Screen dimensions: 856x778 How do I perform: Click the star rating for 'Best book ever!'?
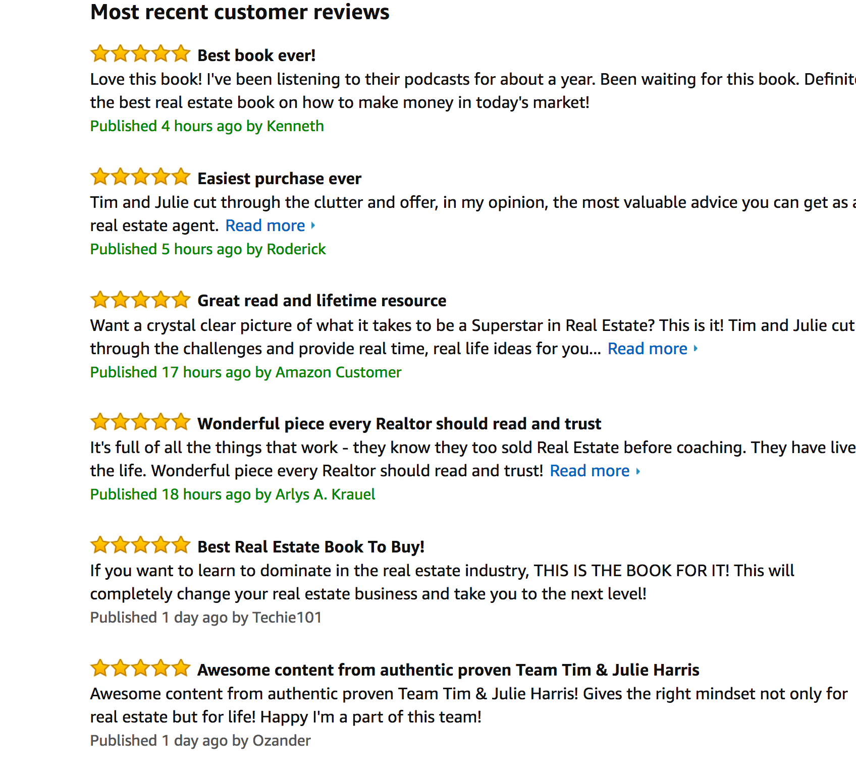[140, 53]
